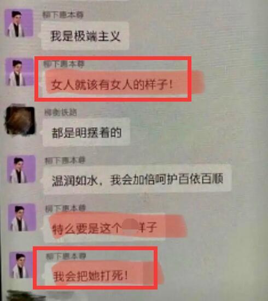Click sender name above 女人就该有女人的样子
The width and height of the screenshot is (268, 301).
(64, 64)
